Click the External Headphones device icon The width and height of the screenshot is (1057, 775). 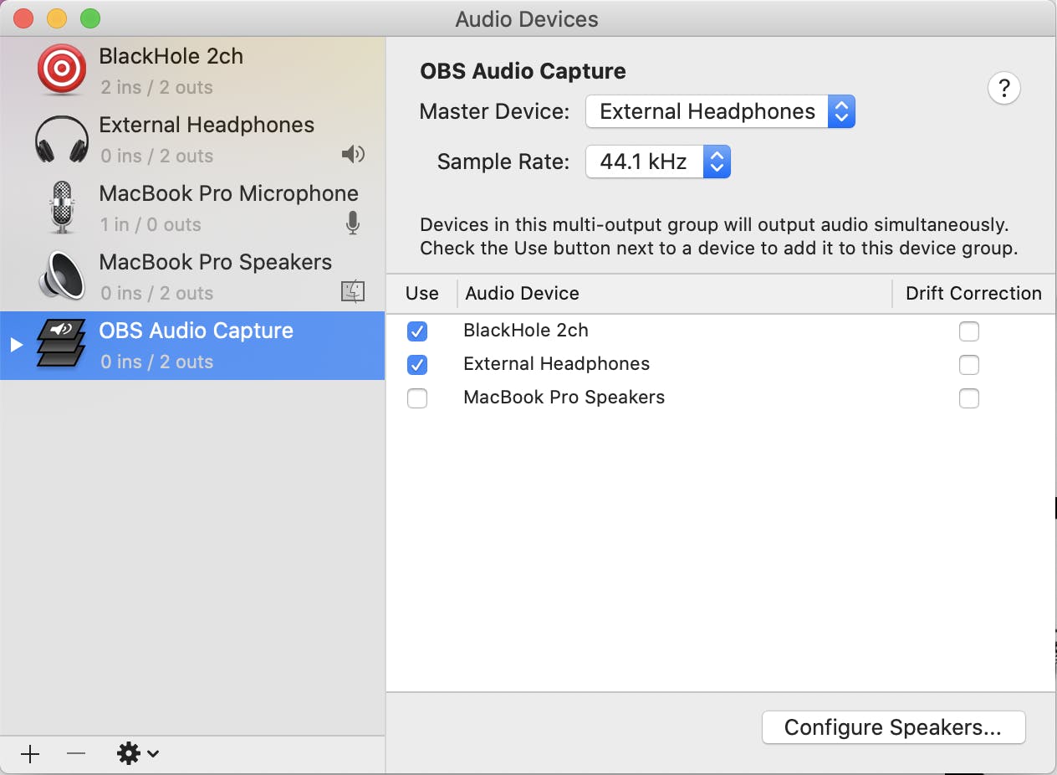click(x=62, y=139)
